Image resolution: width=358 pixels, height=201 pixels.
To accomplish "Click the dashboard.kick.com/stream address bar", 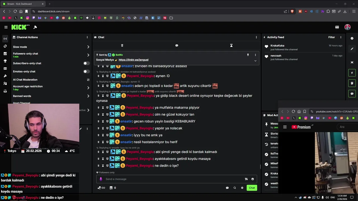I will pyautogui.click(x=157, y=11).
